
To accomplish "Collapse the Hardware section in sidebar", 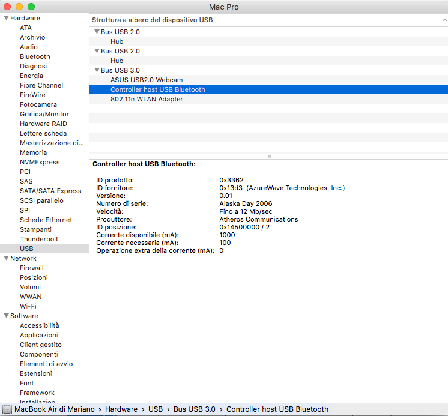I will tap(6, 18).
